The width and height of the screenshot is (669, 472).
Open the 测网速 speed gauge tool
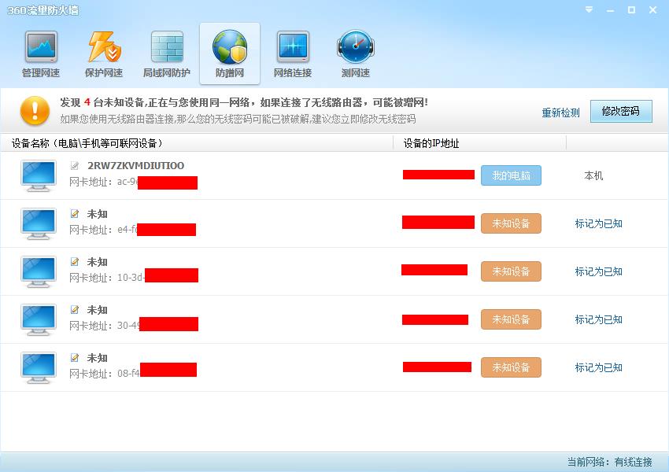[x=356, y=53]
